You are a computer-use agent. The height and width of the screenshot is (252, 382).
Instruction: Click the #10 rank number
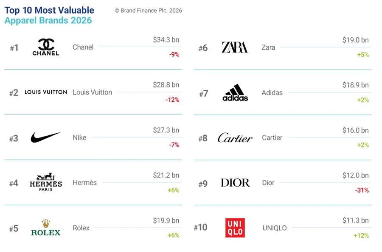tap(200, 227)
